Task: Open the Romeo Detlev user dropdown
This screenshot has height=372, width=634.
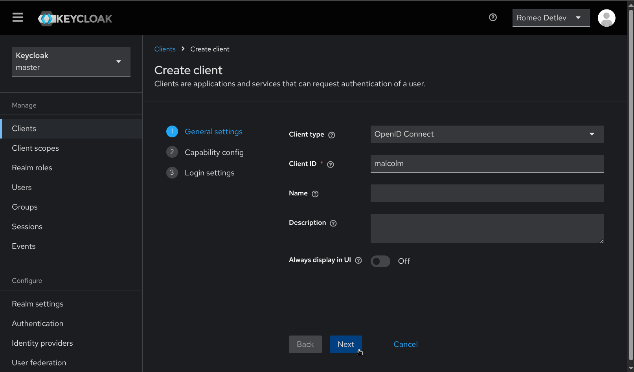Action: tap(551, 18)
